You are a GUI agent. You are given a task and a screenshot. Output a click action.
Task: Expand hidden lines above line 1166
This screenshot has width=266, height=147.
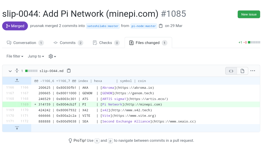(17, 80)
